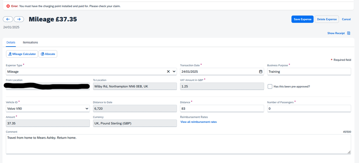Click the Number of Passengers field

(x=309, y=109)
